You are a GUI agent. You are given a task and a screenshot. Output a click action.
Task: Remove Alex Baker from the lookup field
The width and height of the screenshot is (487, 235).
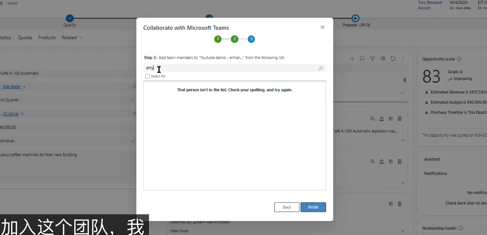coord(24,87)
